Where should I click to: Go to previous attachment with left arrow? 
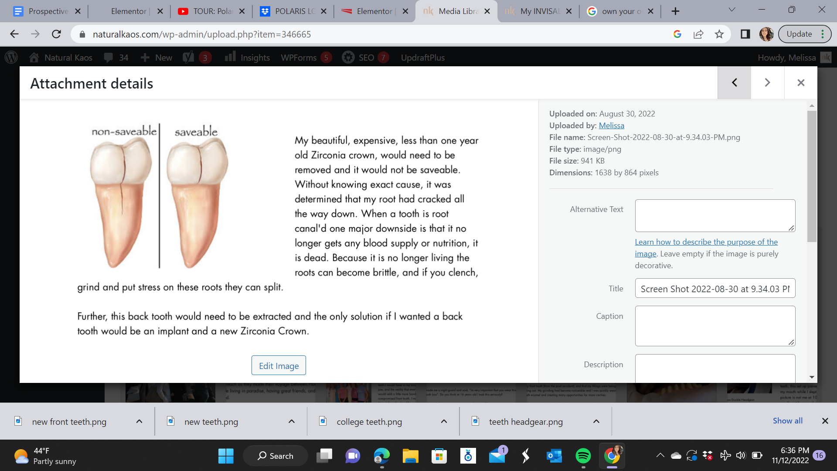(734, 82)
